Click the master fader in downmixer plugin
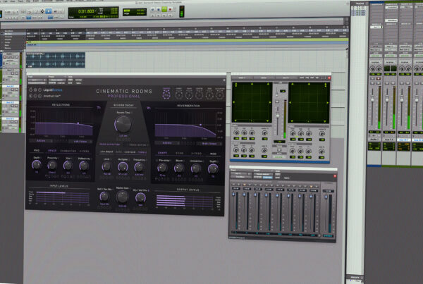 point(326,197)
